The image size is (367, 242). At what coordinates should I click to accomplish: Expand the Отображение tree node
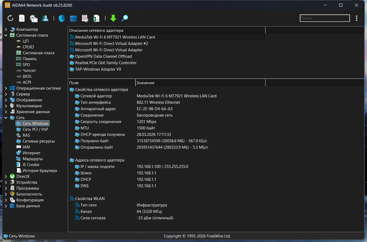point(6,100)
